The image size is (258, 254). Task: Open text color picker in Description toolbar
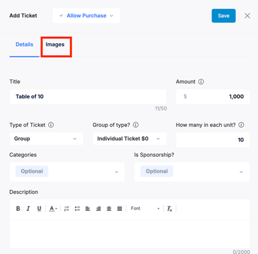[53, 209]
